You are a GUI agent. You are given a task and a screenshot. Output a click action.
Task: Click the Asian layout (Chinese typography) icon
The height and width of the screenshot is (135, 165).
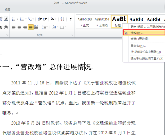(x=53, y=19)
